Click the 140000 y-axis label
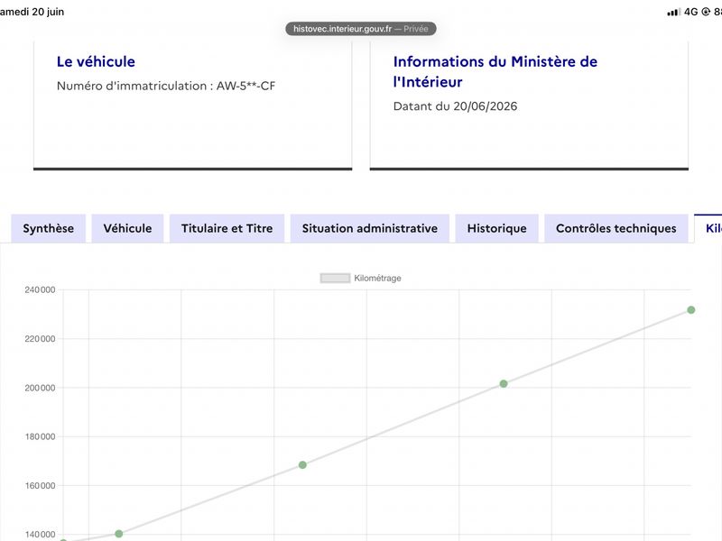The width and height of the screenshot is (722, 541). (40, 535)
